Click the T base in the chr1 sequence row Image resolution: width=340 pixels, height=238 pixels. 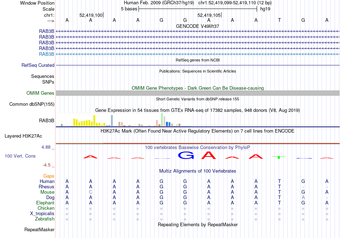tap(280, 20)
